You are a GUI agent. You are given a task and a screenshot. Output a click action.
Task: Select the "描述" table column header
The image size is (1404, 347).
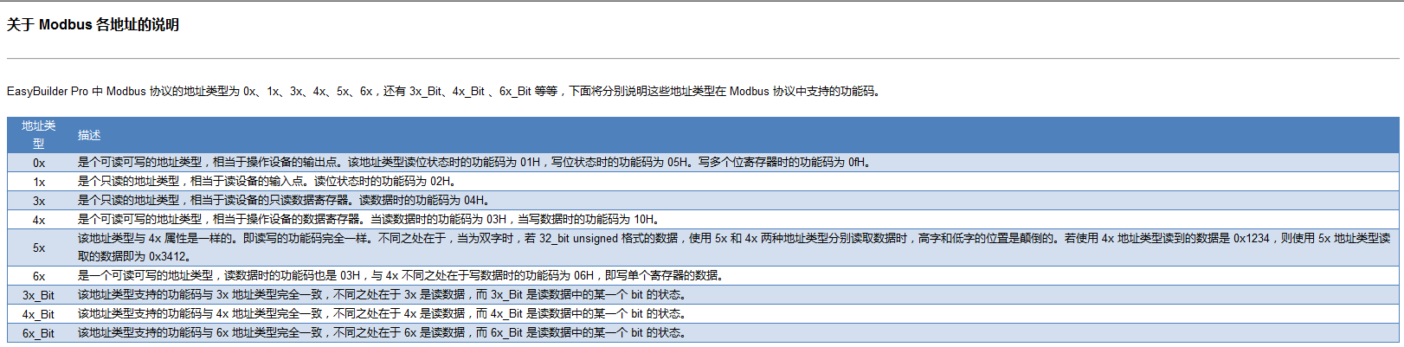point(89,135)
